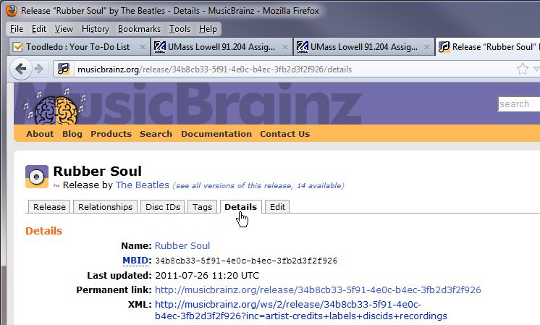Click the Rubber Soul release disc icon
The image size is (540, 325).
click(x=36, y=177)
